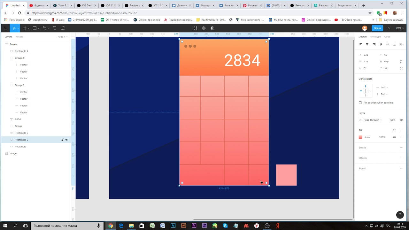Click the Linear fill color swatch
The image size is (409, 230).
pos(360,137)
